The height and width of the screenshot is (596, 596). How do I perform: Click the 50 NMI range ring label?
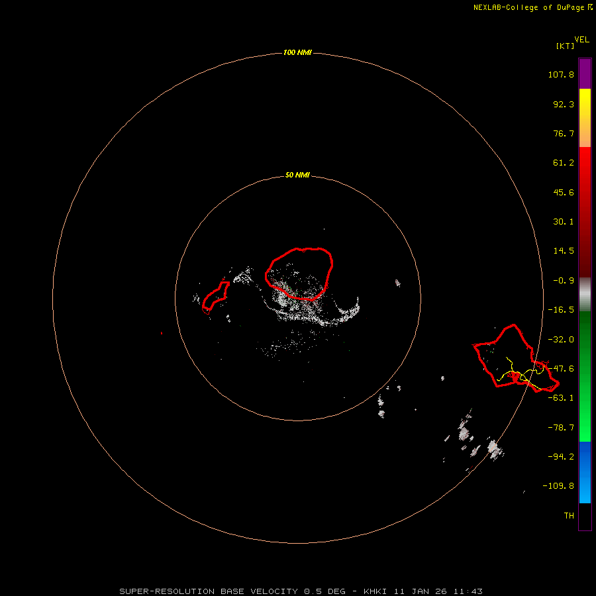[297, 175]
